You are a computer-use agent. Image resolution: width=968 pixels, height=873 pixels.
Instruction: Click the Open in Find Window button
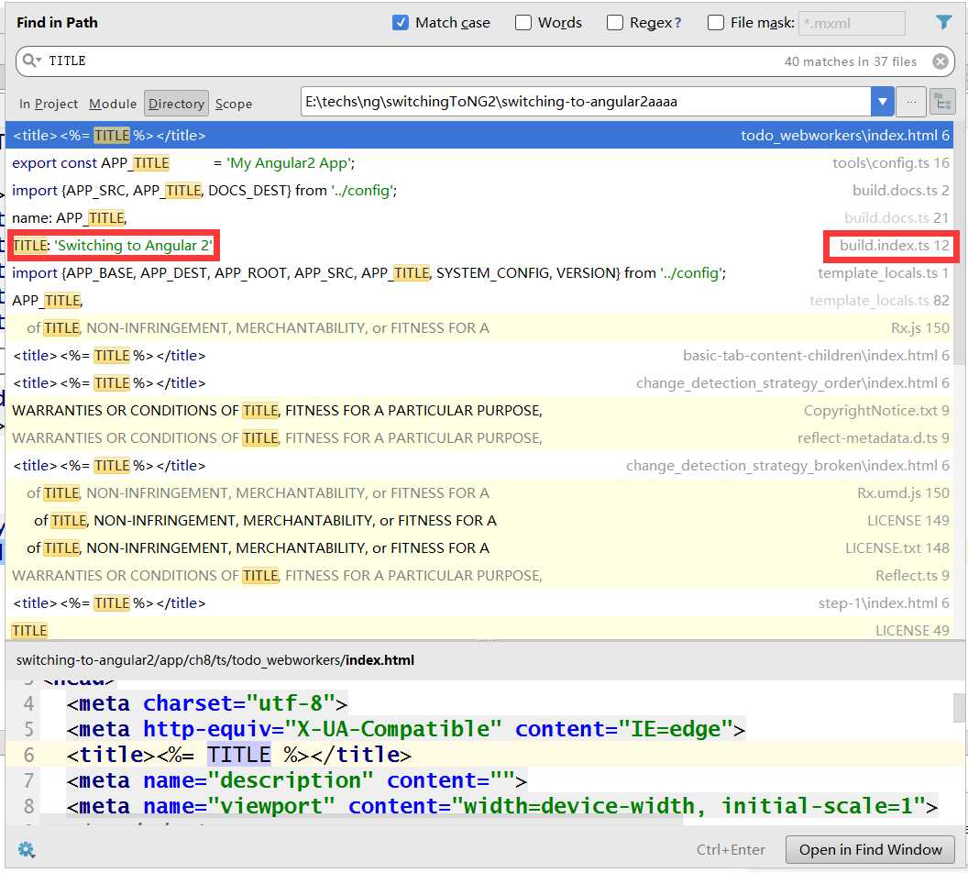click(870, 849)
